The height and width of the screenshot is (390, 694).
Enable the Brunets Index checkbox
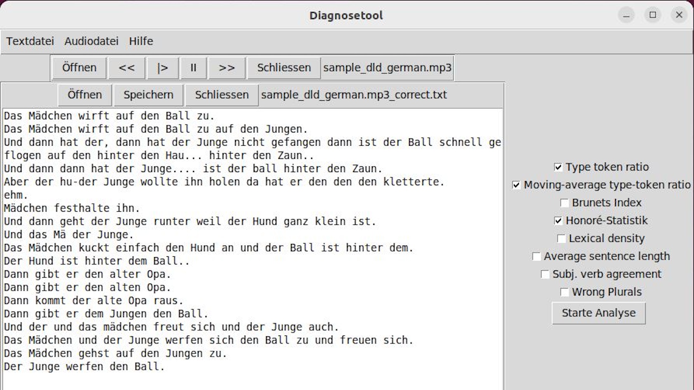[564, 203]
